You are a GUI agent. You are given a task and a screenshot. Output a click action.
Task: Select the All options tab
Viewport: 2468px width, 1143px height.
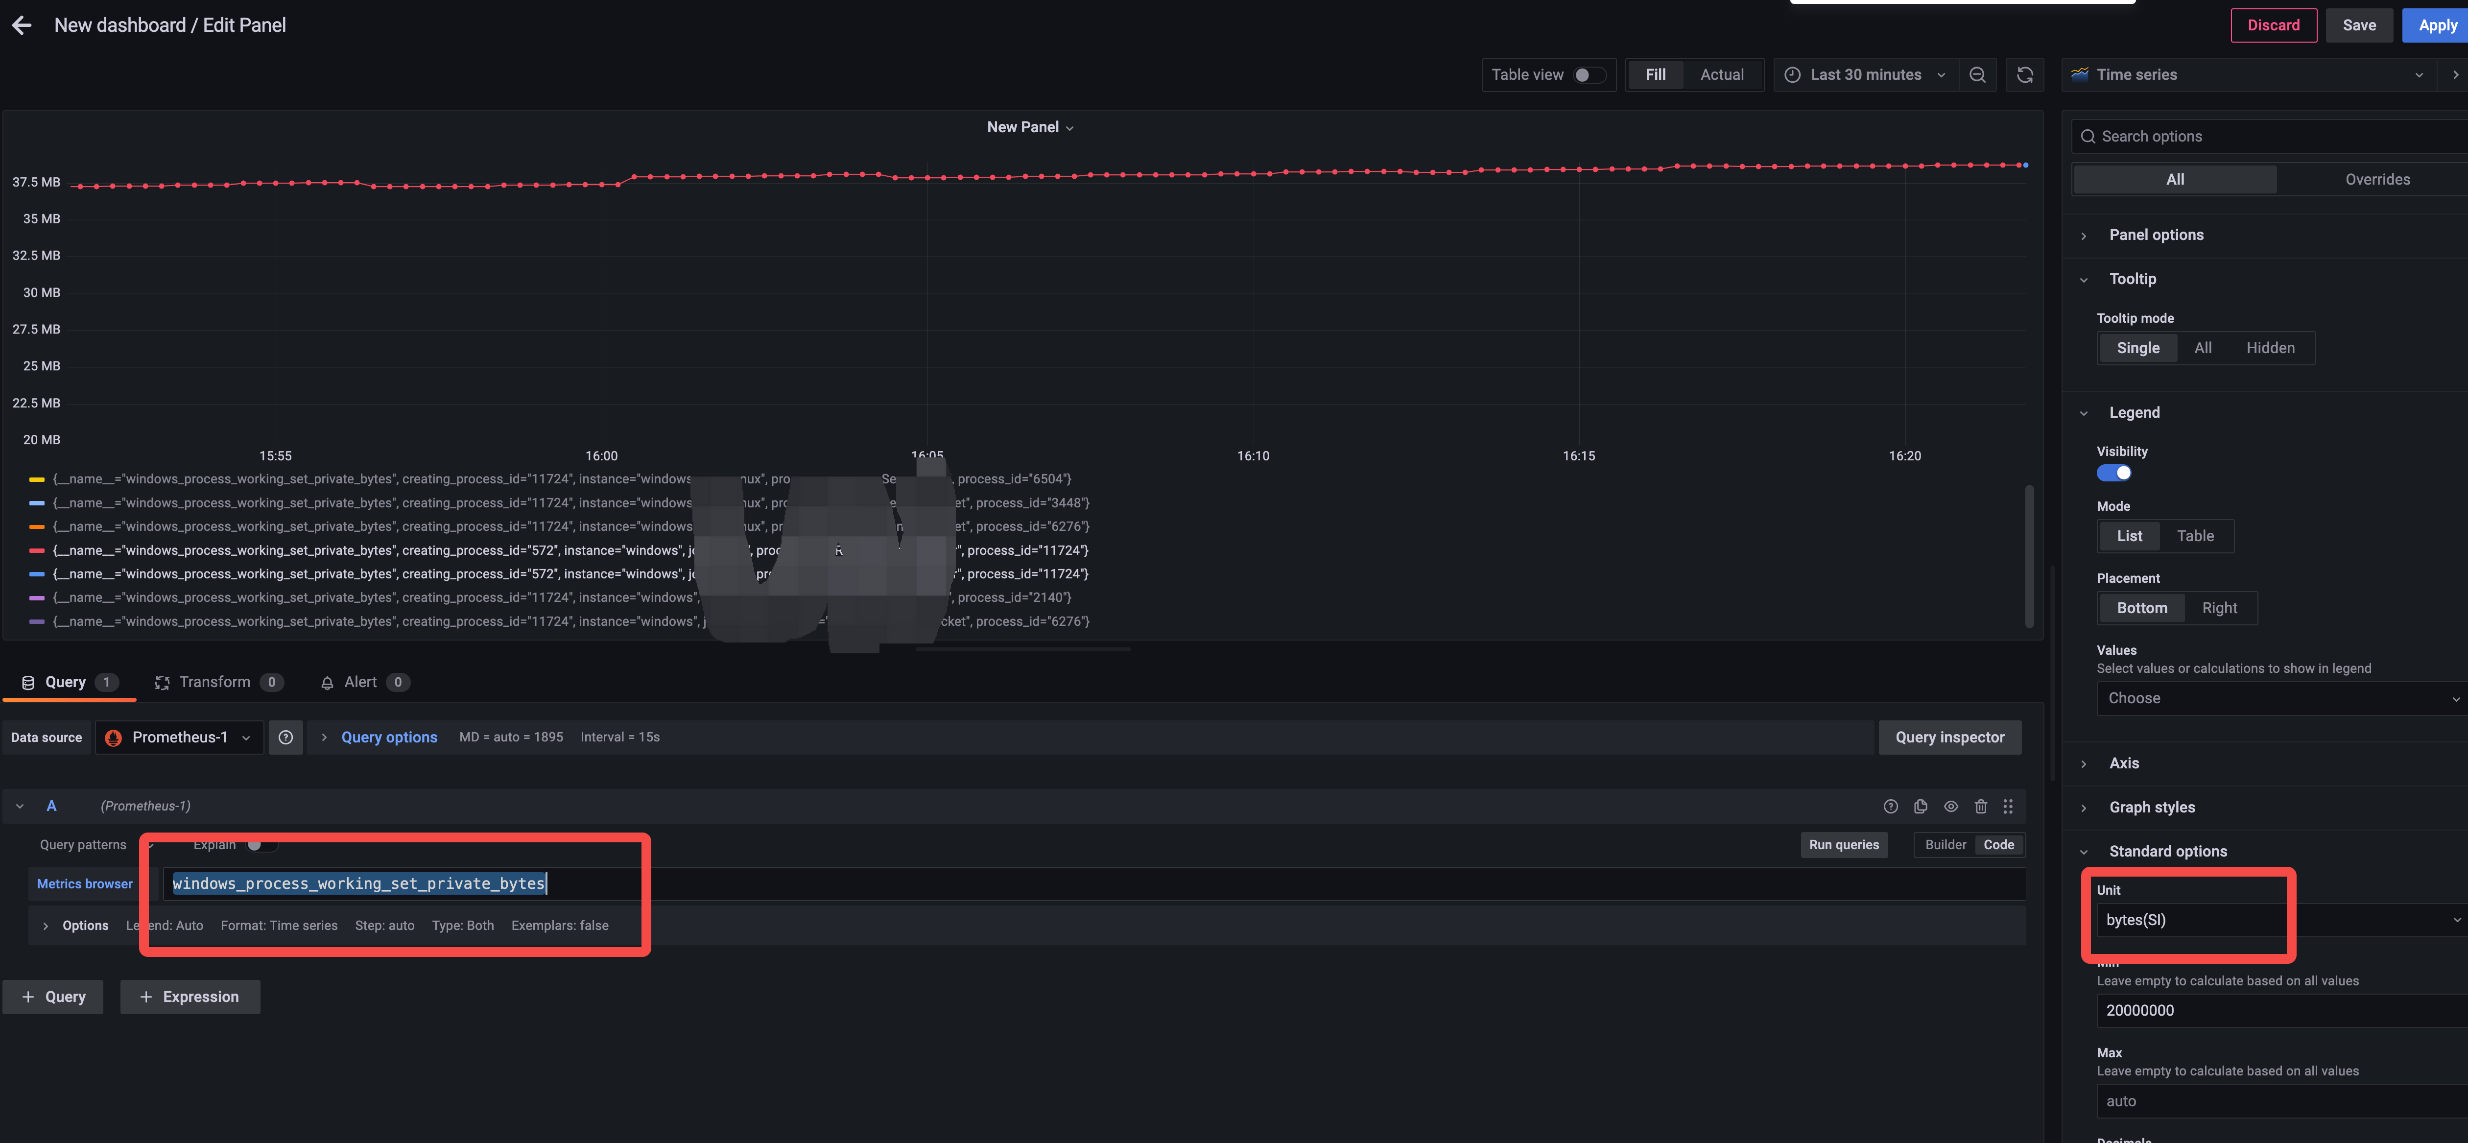click(x=2175, y=179)
